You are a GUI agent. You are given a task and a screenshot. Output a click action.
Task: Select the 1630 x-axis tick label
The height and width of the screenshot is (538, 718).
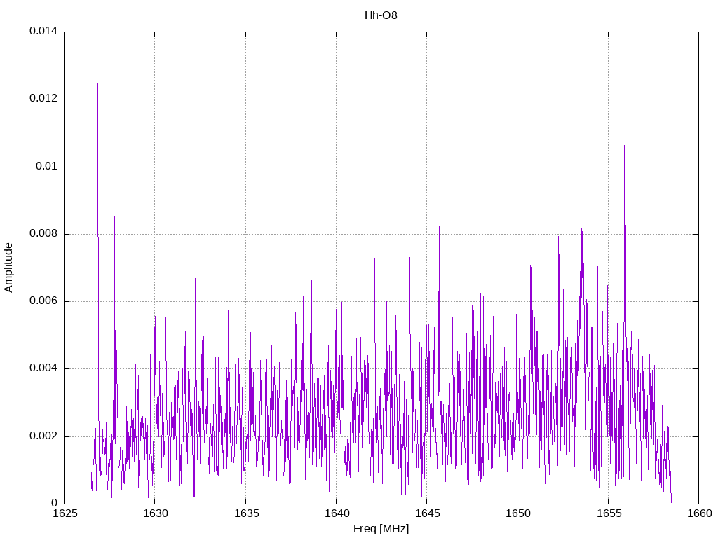coord(154,514)
